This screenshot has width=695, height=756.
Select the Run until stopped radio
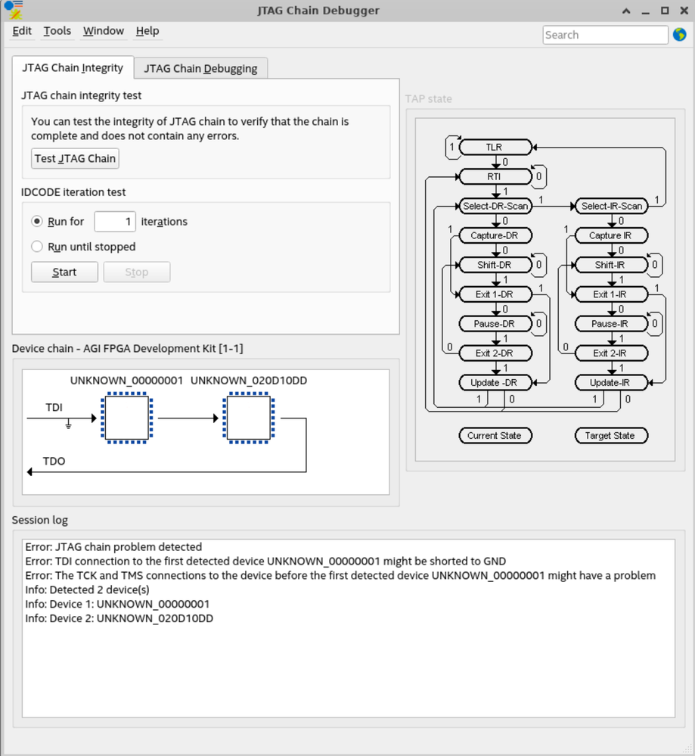coord(36,247)
